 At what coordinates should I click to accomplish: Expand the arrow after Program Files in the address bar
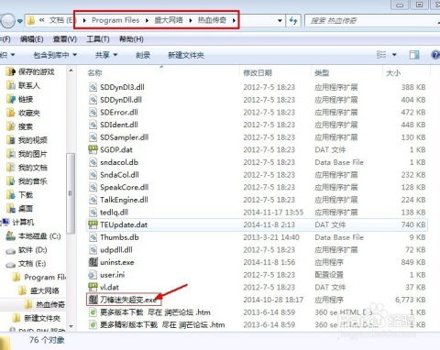[147, 20]
